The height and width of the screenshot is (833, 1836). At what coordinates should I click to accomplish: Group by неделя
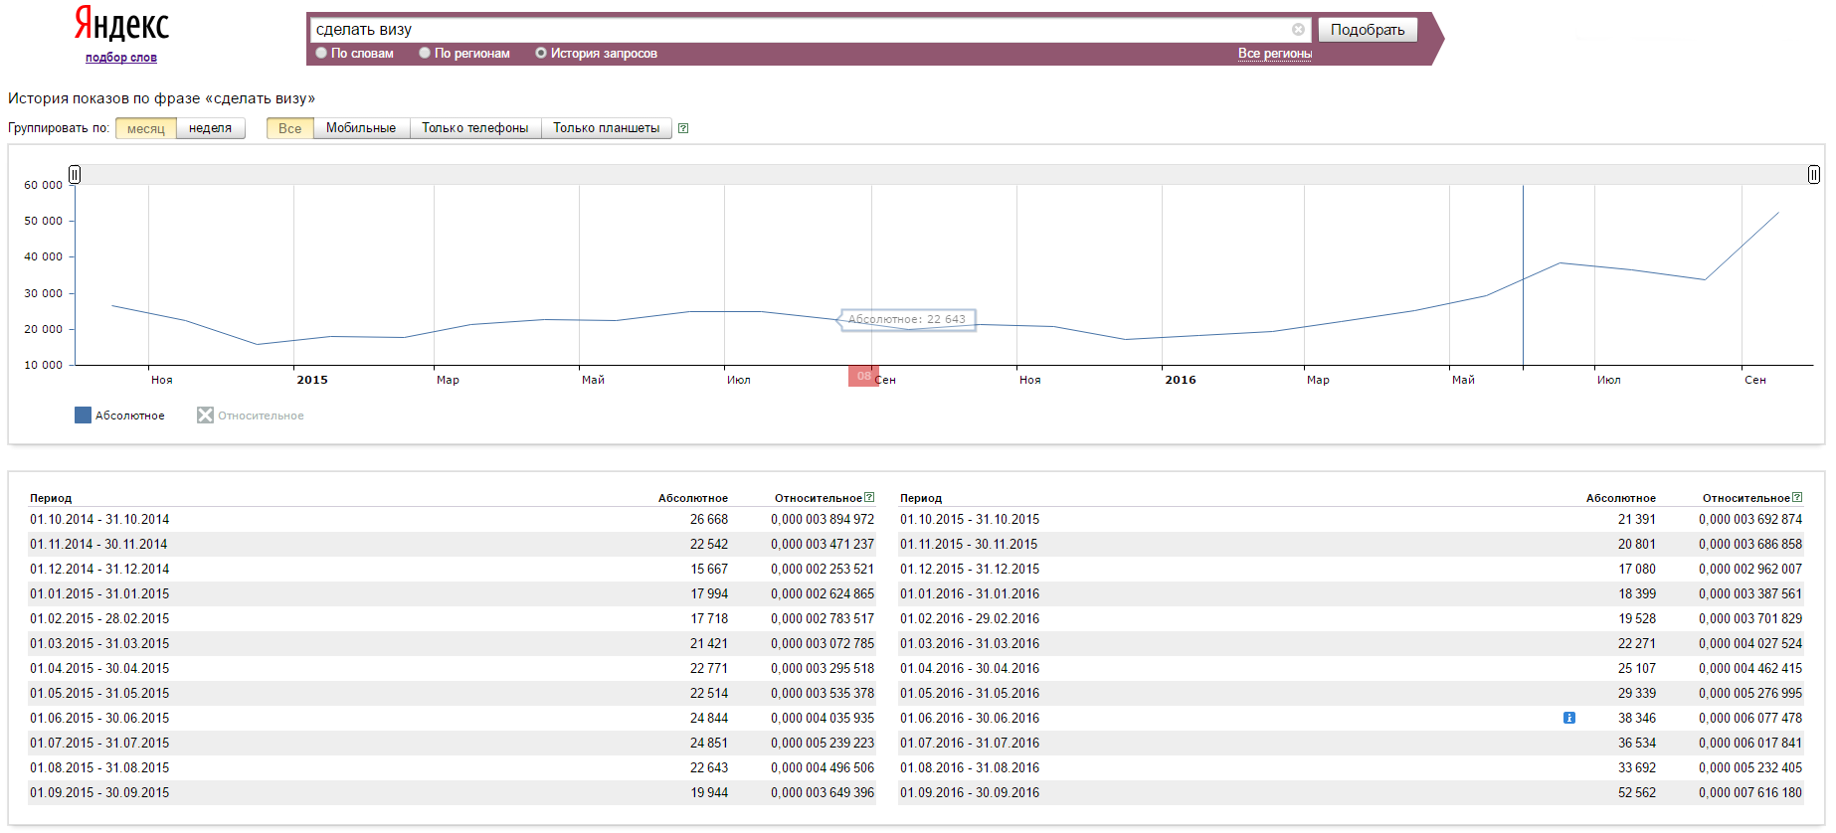(x=211, y=128)
